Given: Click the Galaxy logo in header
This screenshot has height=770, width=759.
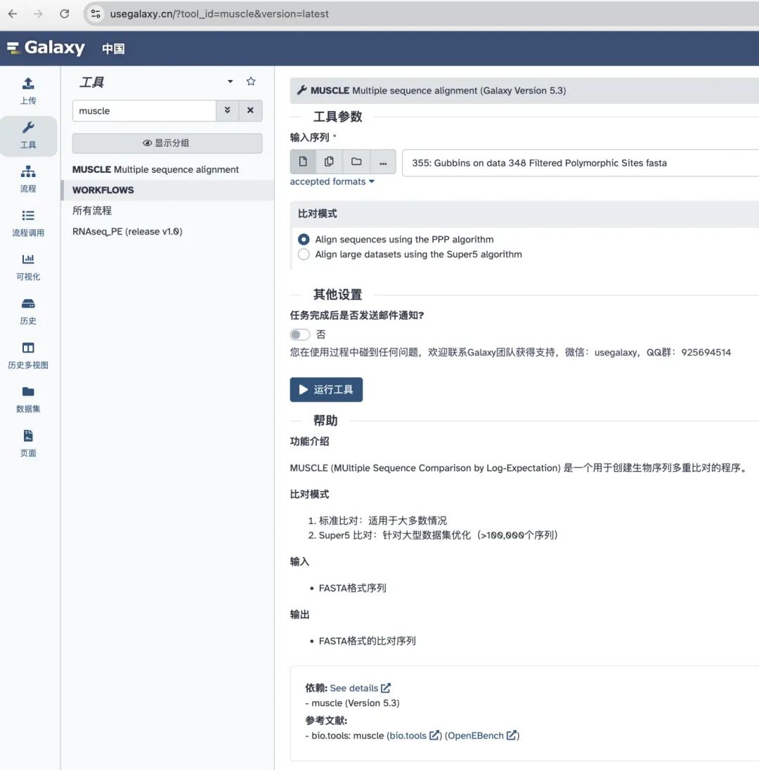Looking at the screenshot, I should [x=46, y=48].
